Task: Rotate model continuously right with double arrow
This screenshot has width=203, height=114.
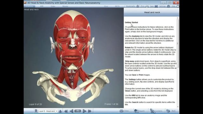Action: tap(89, 111)
